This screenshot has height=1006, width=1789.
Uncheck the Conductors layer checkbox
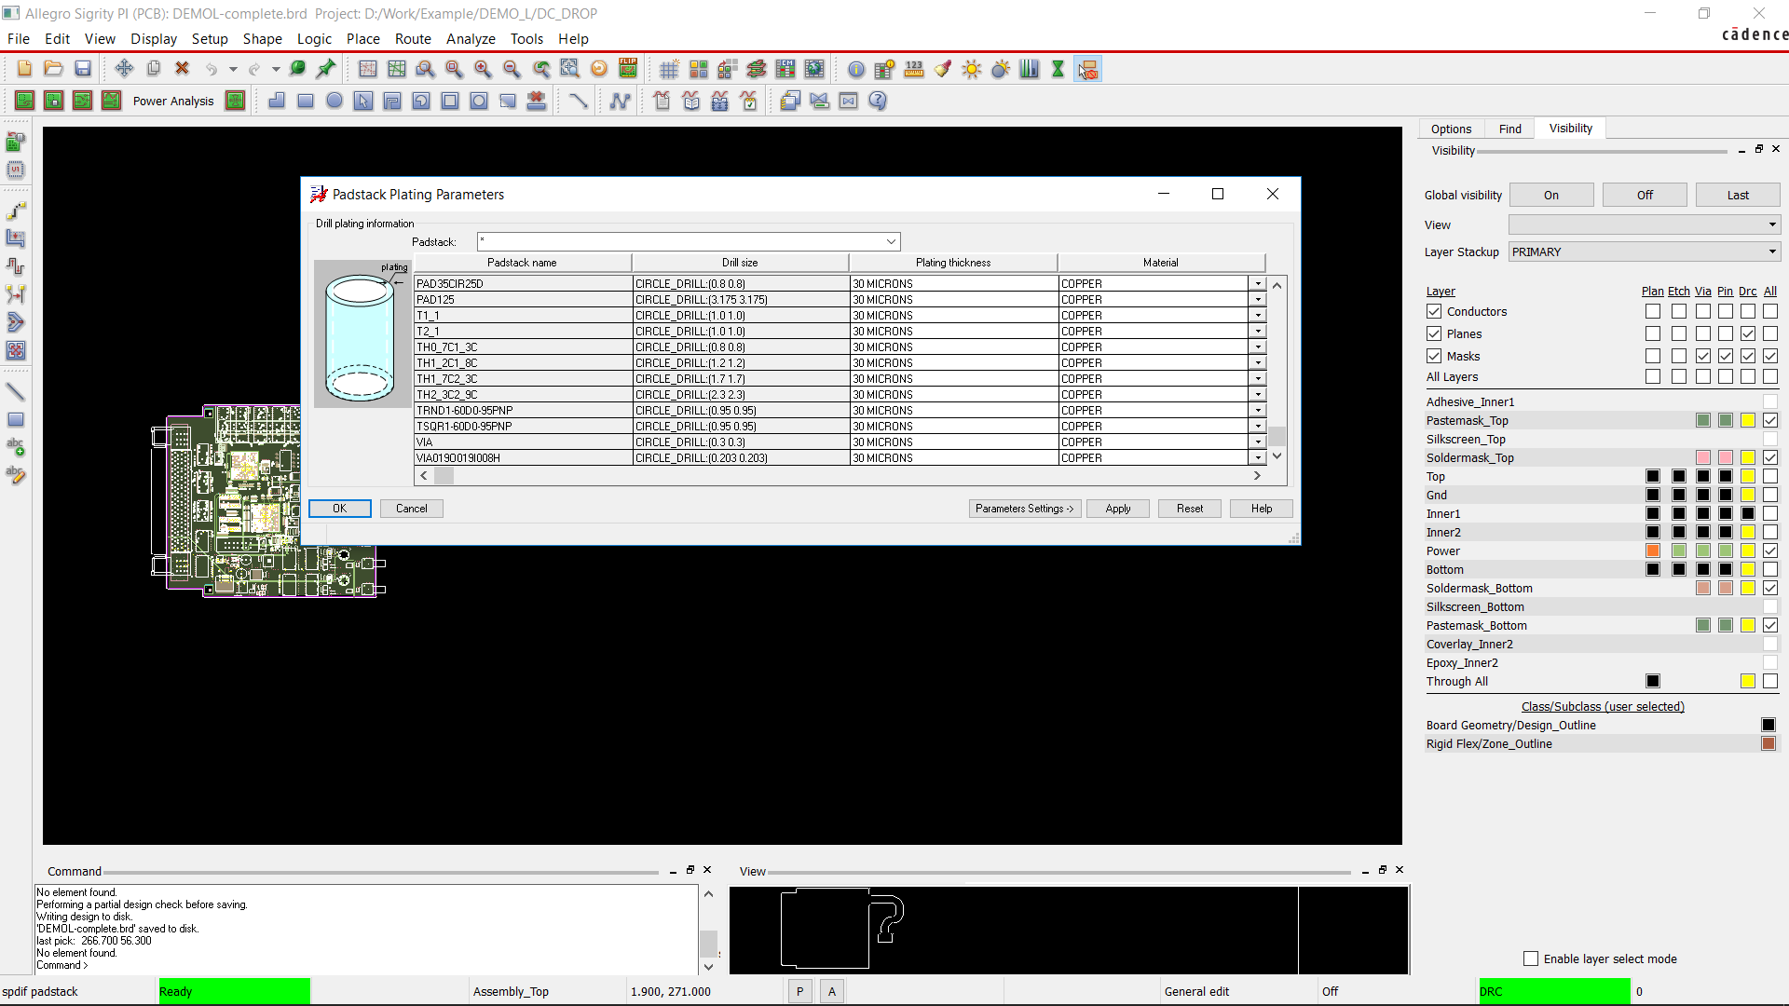point(1434,311)
